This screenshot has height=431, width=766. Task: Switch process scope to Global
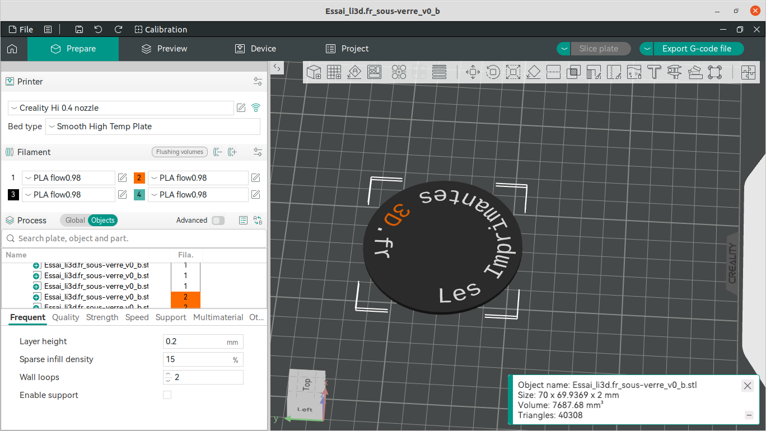pos(75,221)
